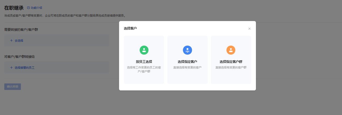Click the 功能介绍 help icon

[28, 8]
